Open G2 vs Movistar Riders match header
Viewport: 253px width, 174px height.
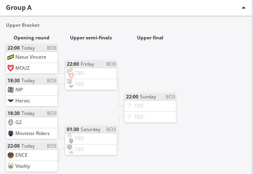coord(32,113)
